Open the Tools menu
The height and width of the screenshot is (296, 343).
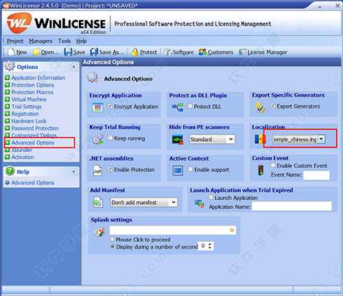(64, 41)
